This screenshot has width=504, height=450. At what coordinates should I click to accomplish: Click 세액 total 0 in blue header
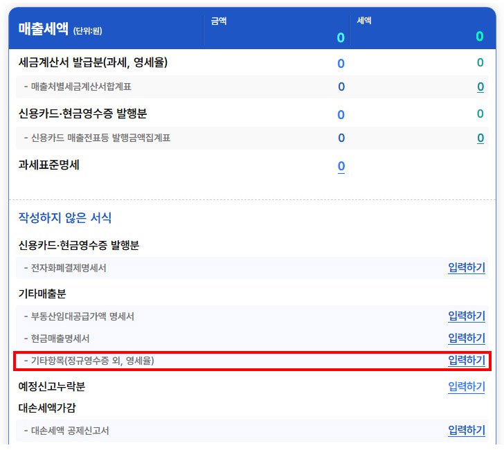pos(480,36)
